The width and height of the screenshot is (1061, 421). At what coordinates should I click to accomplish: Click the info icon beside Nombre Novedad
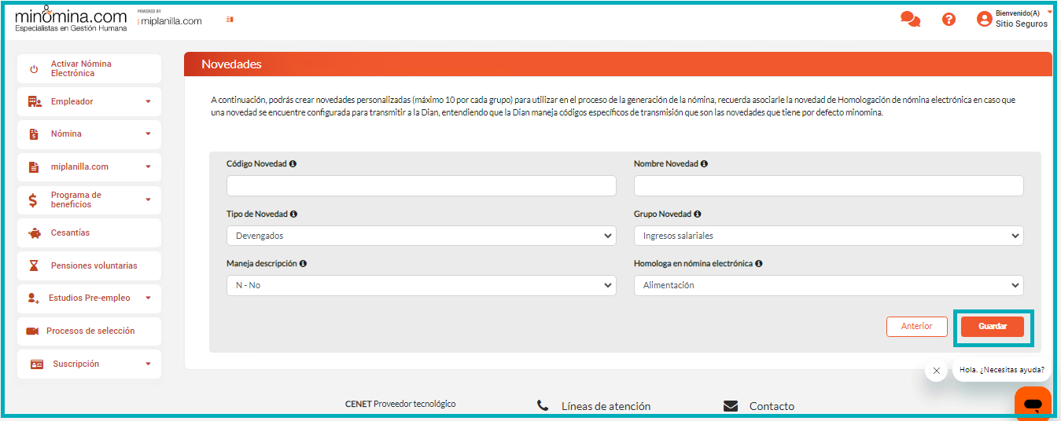tap(704, 164)
